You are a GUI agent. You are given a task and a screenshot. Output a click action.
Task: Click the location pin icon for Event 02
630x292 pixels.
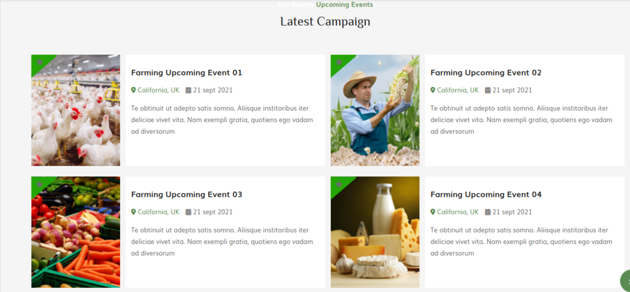tap(433, 90)
